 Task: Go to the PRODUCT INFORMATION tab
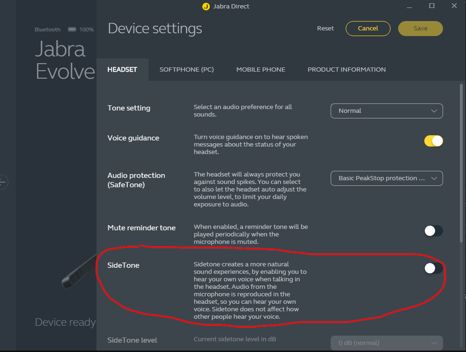[x=347, y=69]
